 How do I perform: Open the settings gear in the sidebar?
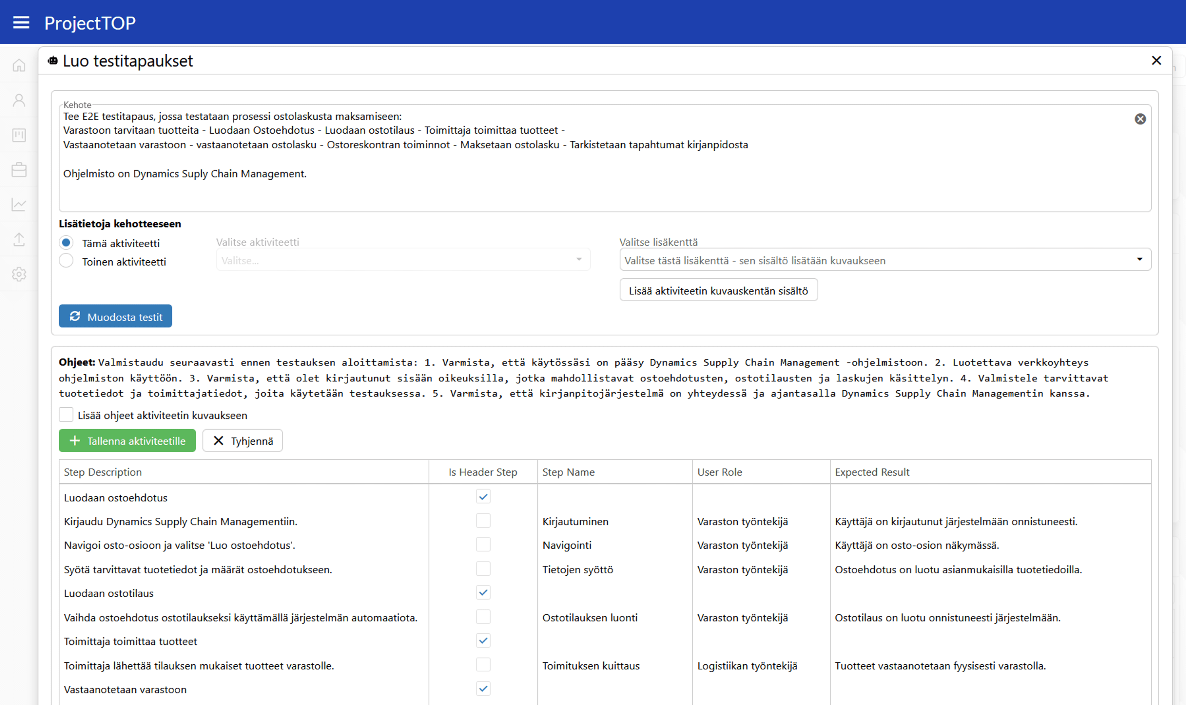[x=19, y=274]
